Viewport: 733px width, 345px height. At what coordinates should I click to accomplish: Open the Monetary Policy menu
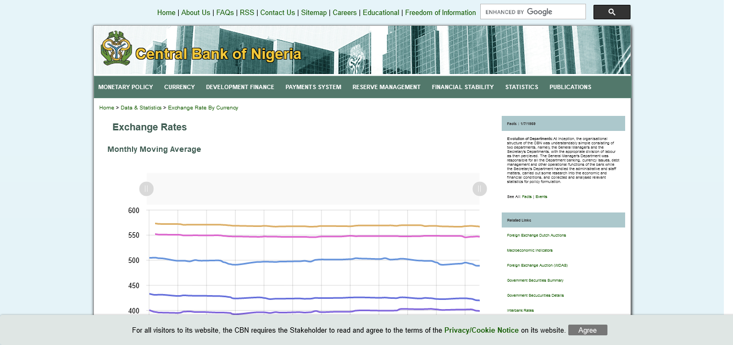(x=126, y=87)
